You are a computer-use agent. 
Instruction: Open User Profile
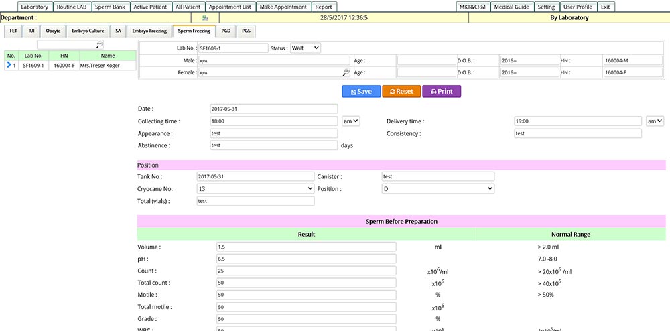coord(578,7)
